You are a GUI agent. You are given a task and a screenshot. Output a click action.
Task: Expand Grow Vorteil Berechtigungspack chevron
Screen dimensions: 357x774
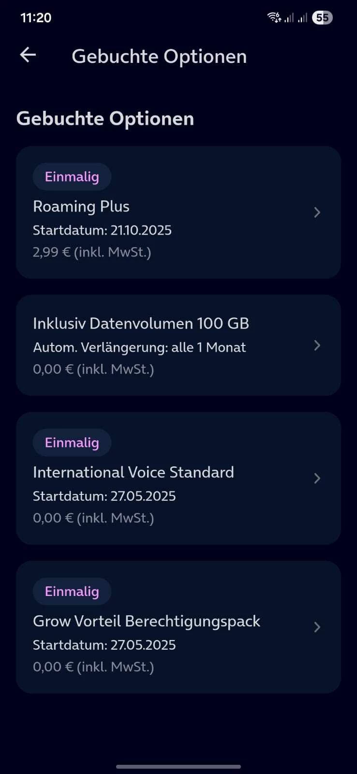pos(317,627)
